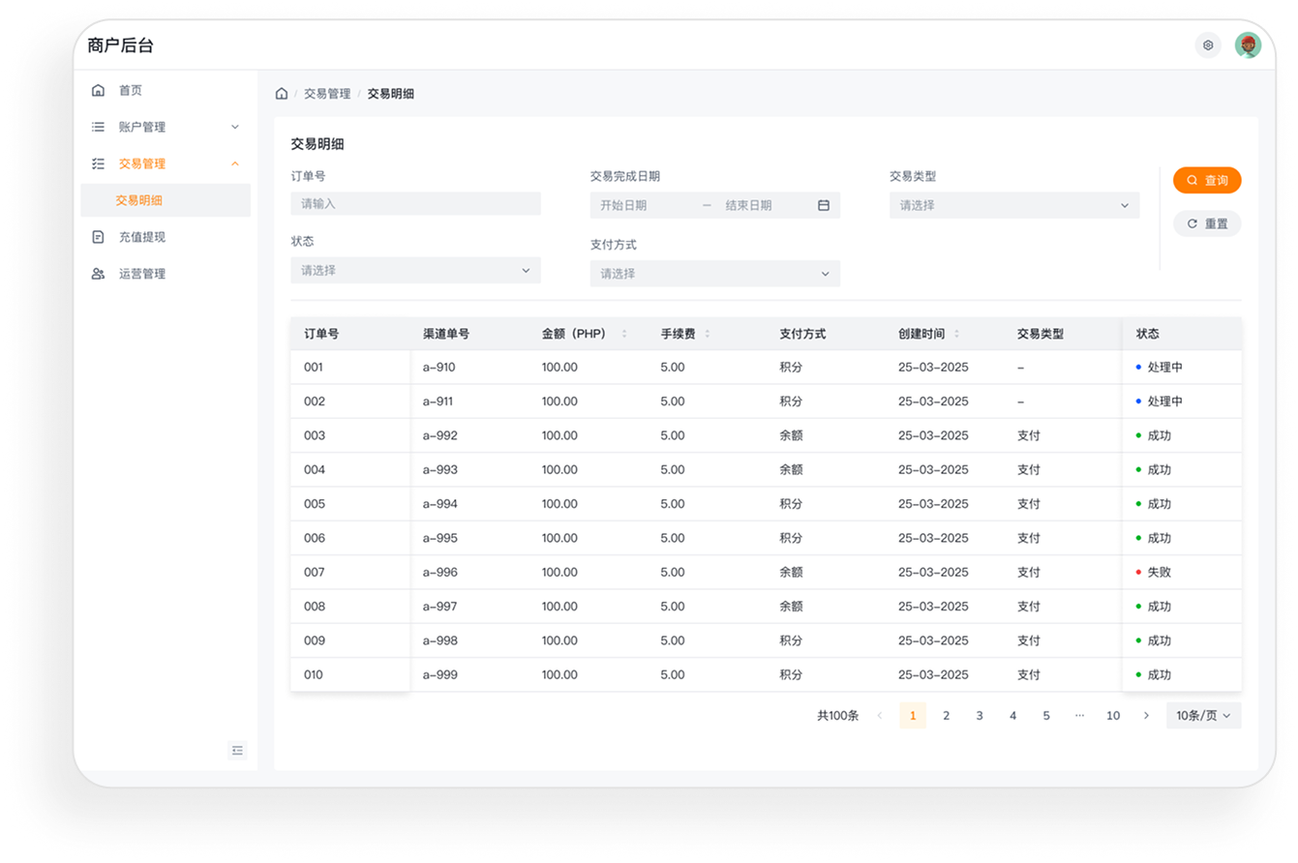The image size is (1298, 863).
Task: Go to page 2
Action: click(x=946, y=716)
